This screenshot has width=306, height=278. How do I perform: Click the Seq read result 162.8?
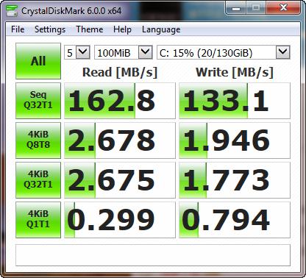(x=120, y=101)
